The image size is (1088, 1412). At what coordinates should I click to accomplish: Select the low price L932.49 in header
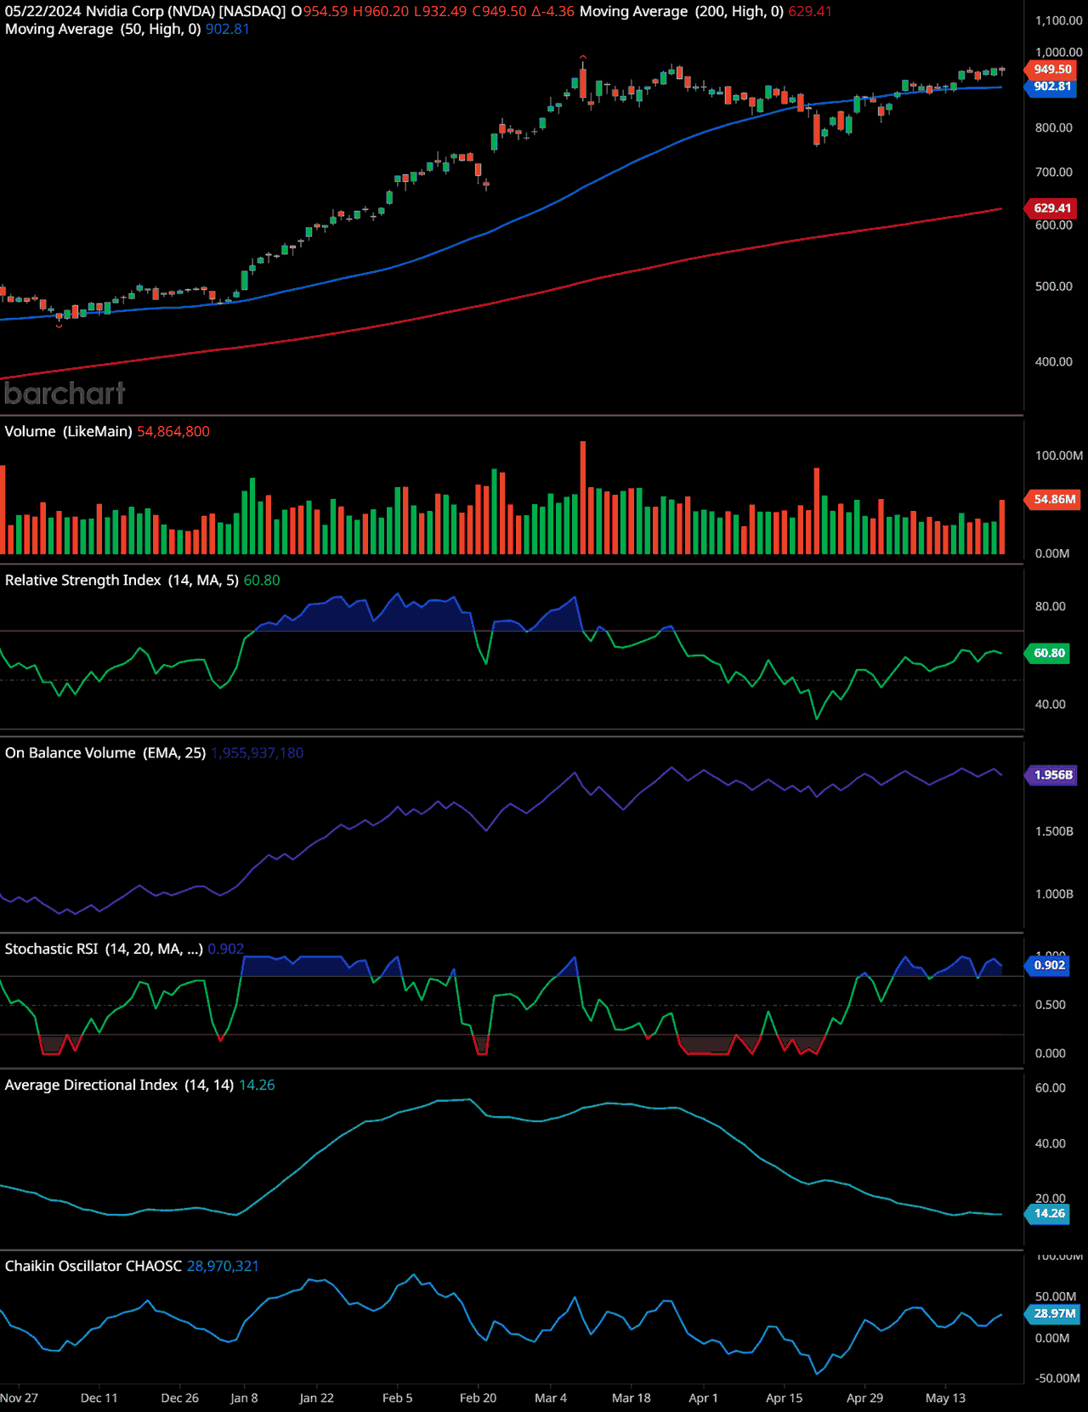point(440,11)
